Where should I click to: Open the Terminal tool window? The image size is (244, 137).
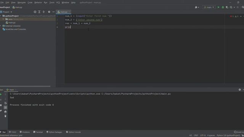tap(38, 132)
